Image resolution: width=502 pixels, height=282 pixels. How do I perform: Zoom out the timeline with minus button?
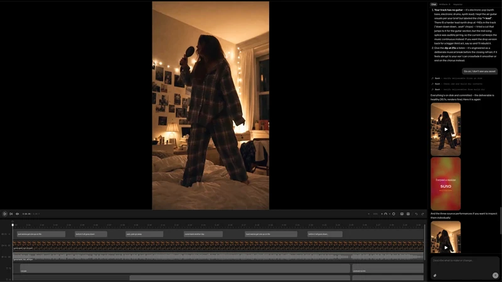click(368, 214)
